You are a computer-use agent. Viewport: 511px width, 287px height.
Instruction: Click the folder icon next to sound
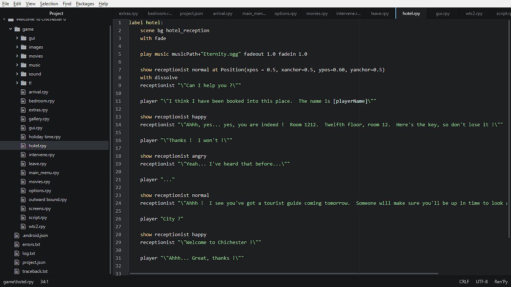click(x=24, y=74)
